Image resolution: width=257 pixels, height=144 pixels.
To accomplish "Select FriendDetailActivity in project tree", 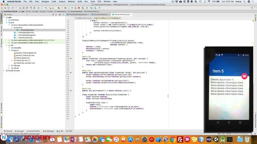I will click(x=26, y=32).
